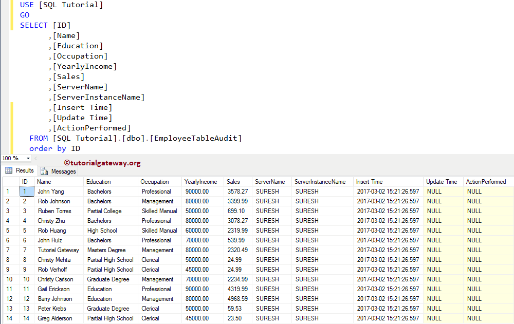This screenshot has height=324, width=514.
Task: Select row 7 using its row number
Action: click(x=6, y=250)
